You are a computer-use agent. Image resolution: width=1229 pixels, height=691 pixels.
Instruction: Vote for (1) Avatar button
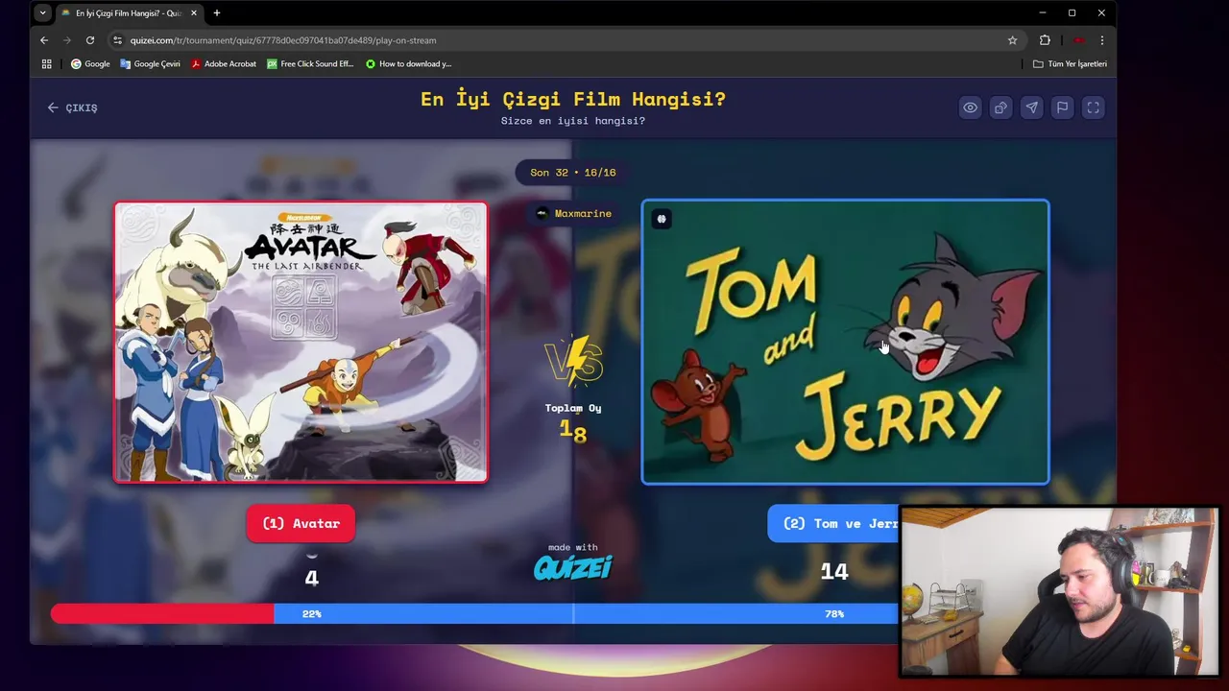point(301,523)
